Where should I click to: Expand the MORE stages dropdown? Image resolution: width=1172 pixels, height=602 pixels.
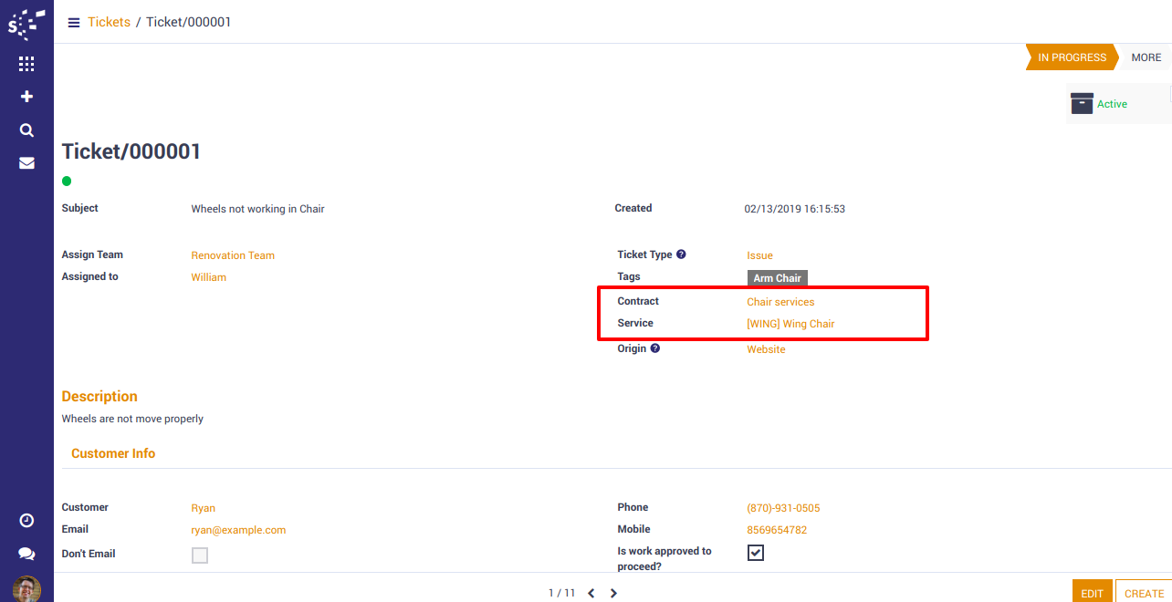pyautogui.click(x=1146, y=57)
